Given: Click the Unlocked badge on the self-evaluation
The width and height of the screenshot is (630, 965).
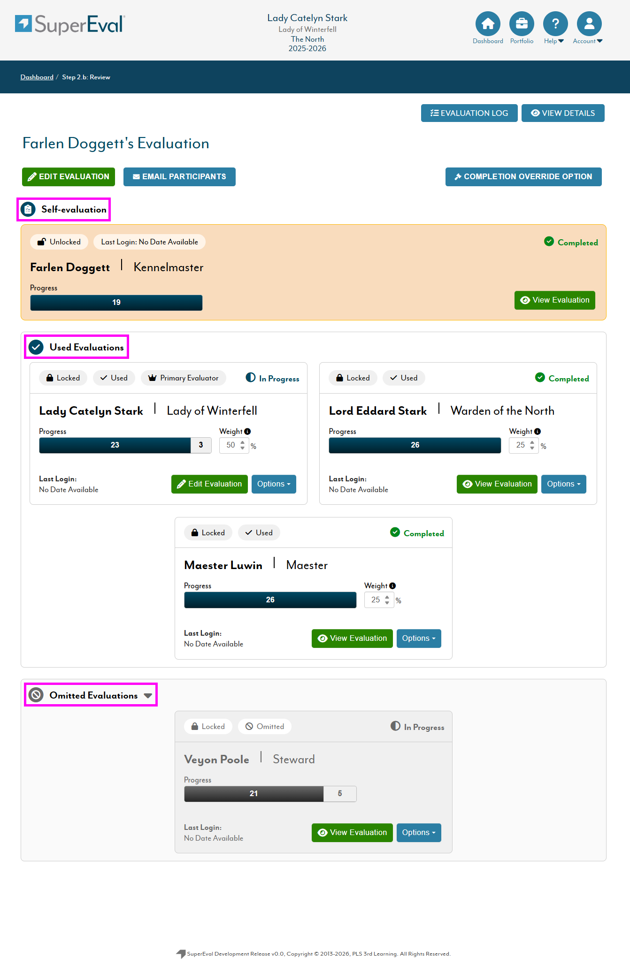Looking at the screenshot, I should point(59,242).
